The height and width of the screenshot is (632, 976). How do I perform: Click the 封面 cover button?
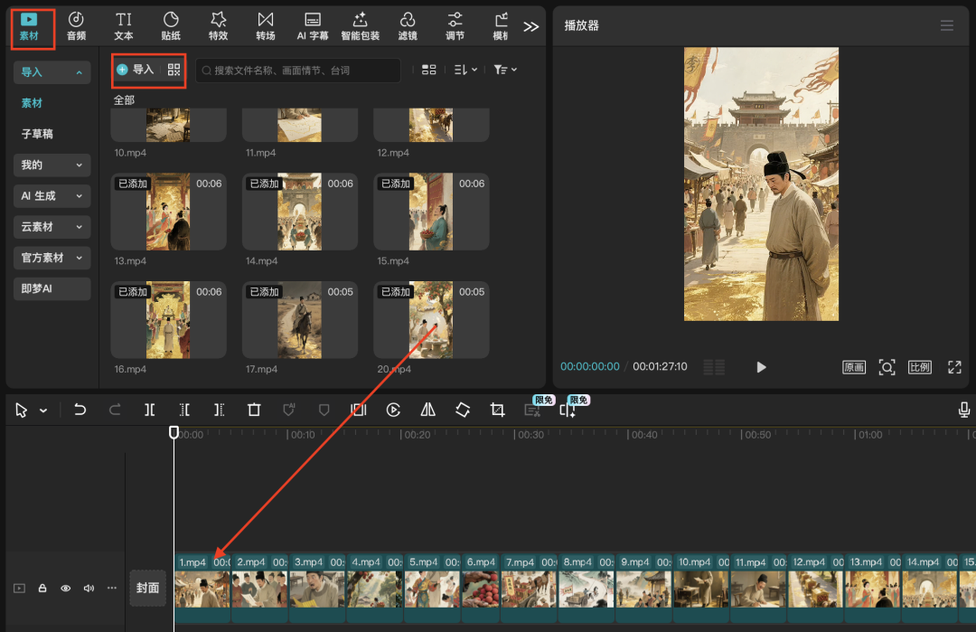147,588
